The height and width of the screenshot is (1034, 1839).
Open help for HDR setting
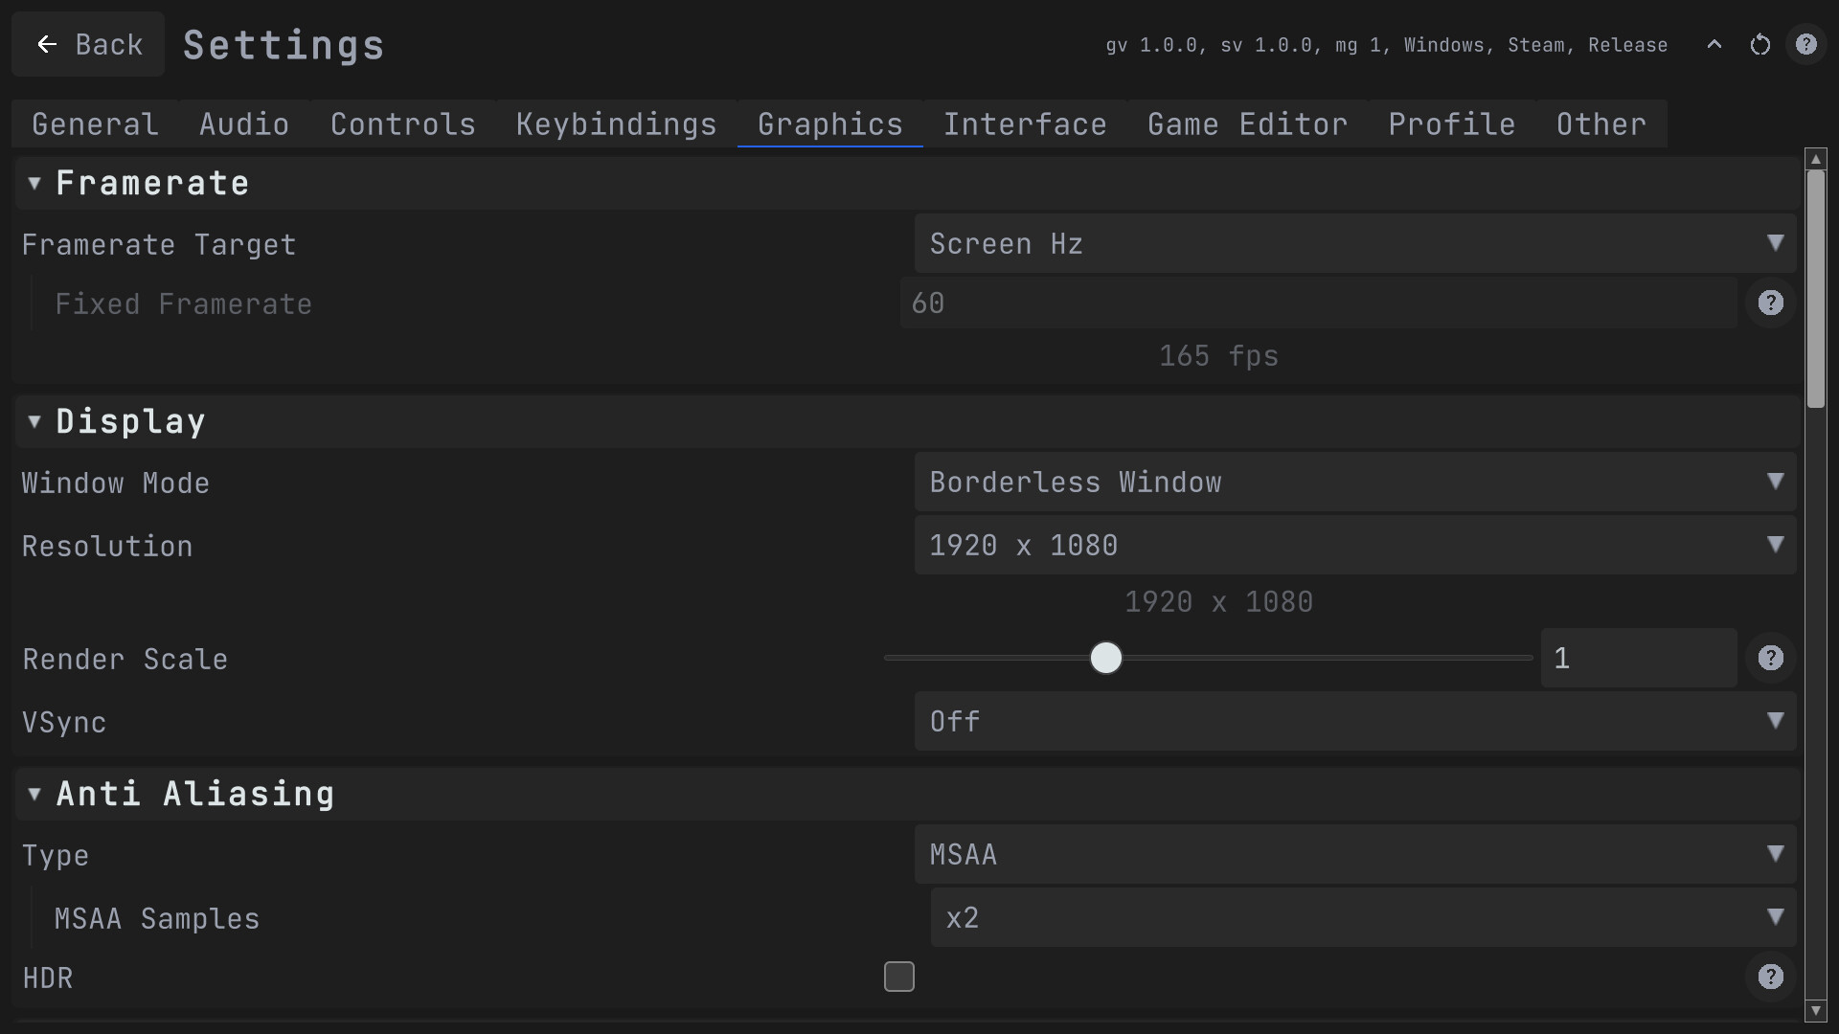coord(1770,977)
